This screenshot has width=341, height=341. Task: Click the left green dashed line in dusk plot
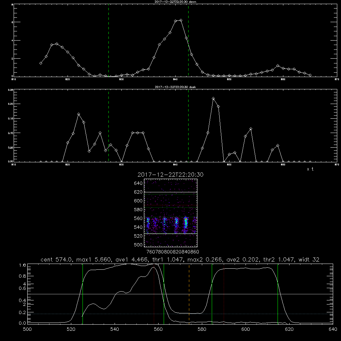[108, 126]
